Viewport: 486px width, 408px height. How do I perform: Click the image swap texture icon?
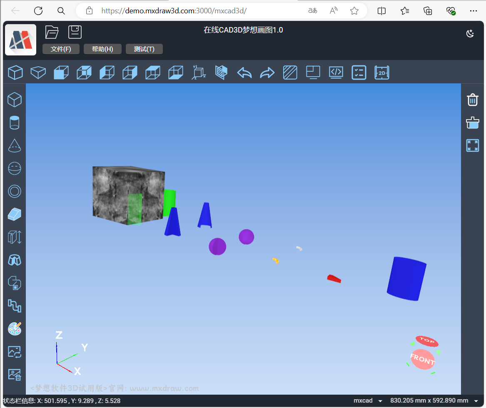point(15,352)
